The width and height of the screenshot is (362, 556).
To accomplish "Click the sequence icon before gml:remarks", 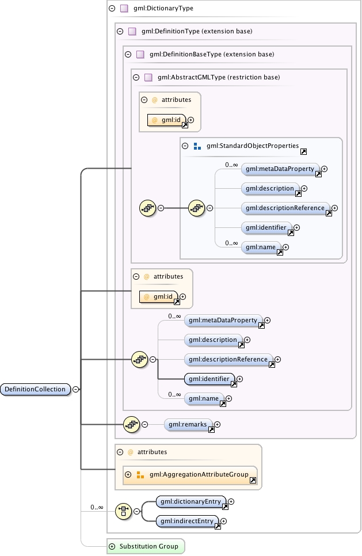I will click(x=132, y=424).
